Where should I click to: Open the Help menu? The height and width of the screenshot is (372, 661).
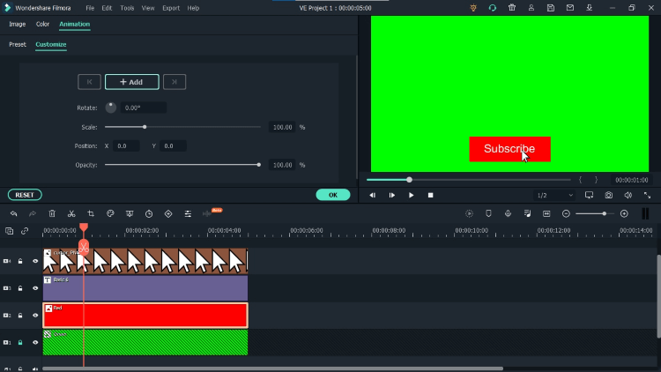[193, 8]
